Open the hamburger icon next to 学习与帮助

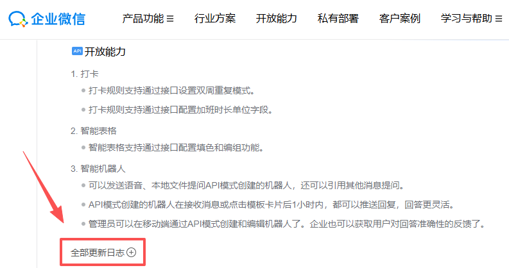pos(499,19)
